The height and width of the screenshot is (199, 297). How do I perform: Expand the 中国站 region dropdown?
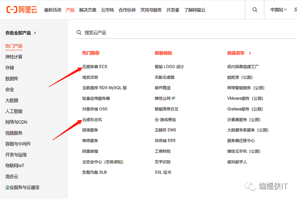tap(278, 10)
